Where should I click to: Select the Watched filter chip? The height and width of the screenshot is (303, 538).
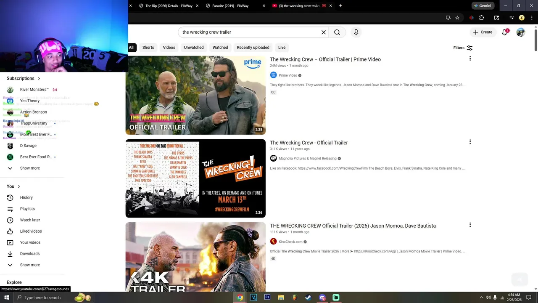[220, 48]
